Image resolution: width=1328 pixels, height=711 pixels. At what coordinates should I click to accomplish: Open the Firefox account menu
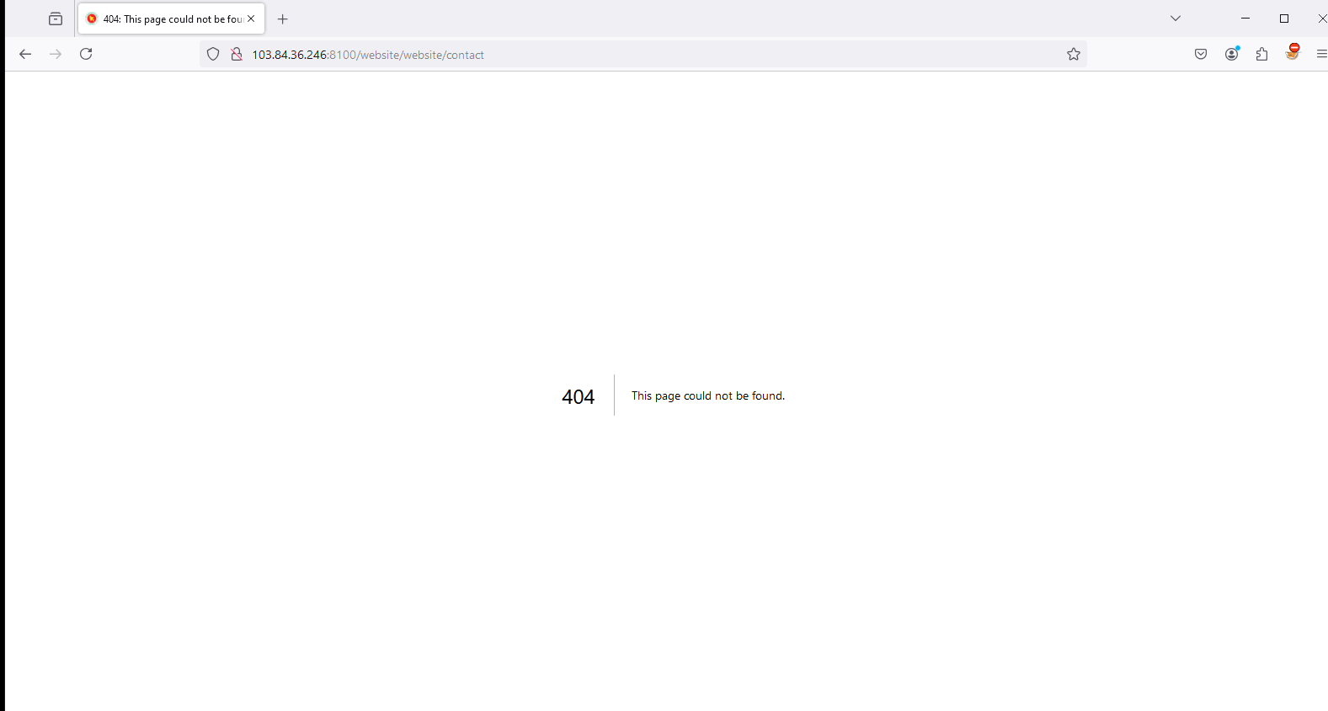click(x=1232, y=54)
